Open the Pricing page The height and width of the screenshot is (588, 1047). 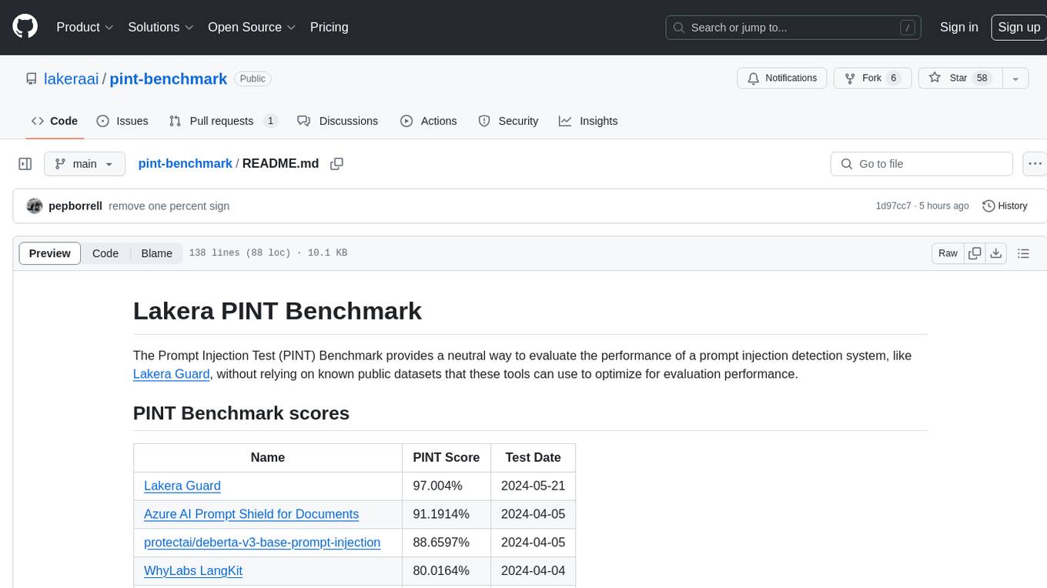tap(329, 27)
